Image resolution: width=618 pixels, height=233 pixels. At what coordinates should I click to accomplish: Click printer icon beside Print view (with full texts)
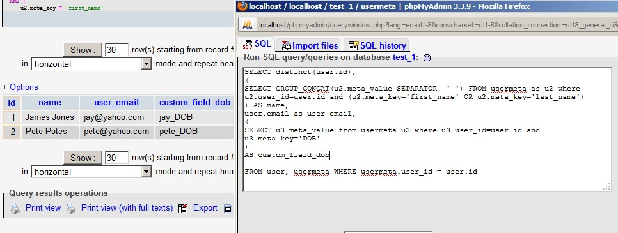pyautogui.click(x=70, y=209)
